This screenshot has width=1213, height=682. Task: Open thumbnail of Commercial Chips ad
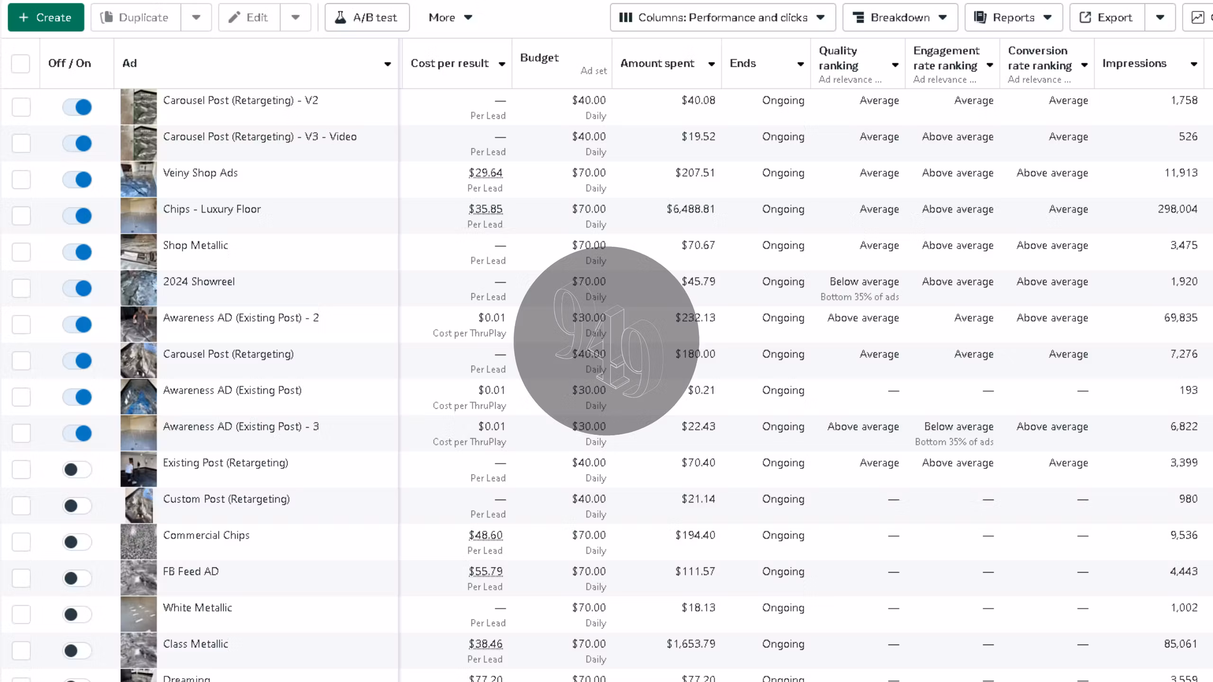pos(138,542)
